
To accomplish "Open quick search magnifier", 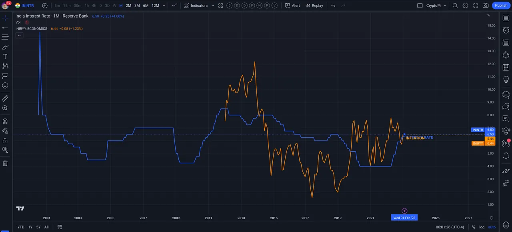I will click(455, 6).
